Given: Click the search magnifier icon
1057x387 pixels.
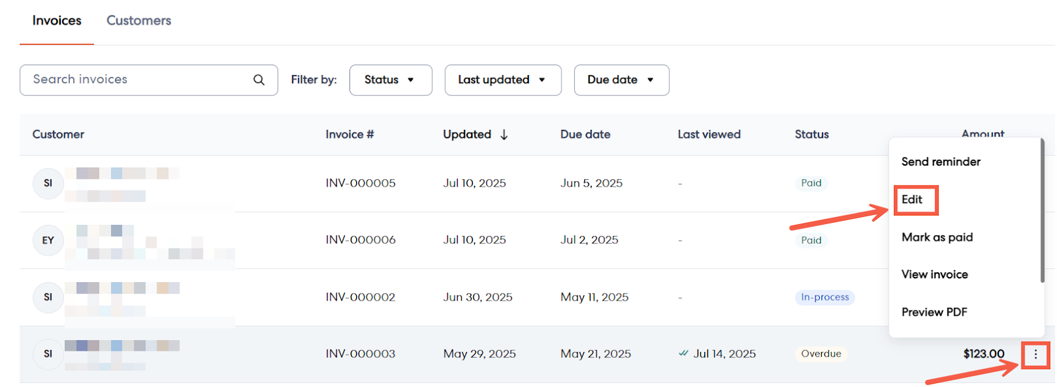Looking at the screenshot, I should pyautogui.click(x=259, y=80).
